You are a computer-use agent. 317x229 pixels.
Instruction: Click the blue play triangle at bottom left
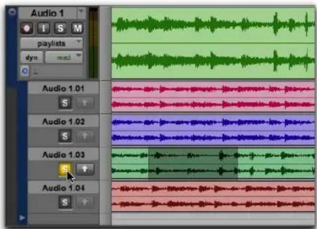pyautogui.click(x=22, y=218)
